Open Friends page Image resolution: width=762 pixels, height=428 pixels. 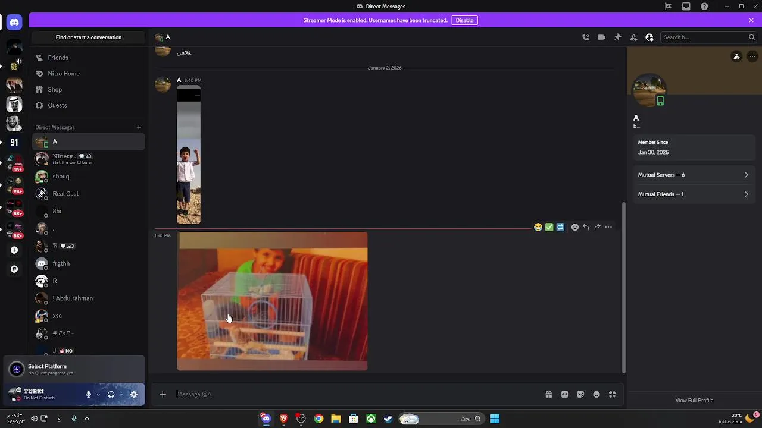tap(88, 58)
